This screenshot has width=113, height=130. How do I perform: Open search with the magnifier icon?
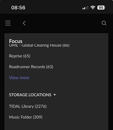tap(104, 23)
